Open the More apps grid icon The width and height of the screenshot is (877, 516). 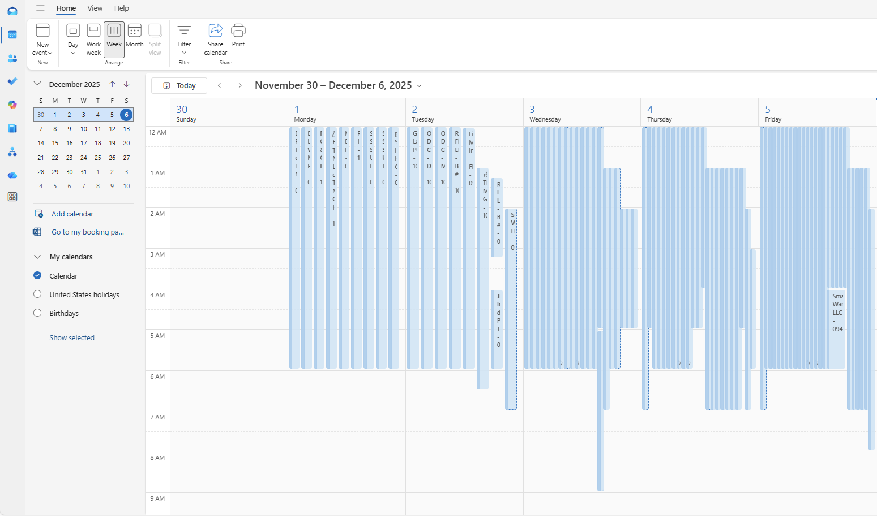click(x=12, y=197)
